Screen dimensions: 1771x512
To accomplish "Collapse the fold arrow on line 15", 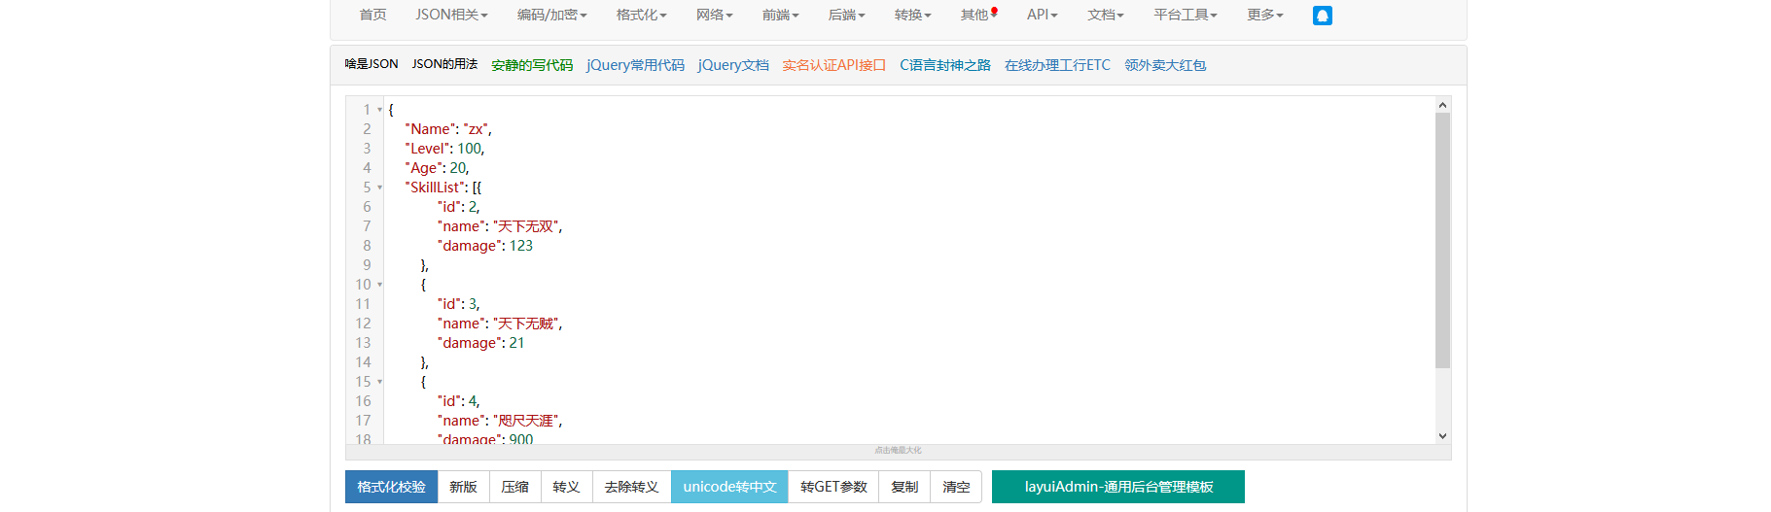I will tap(379, 382).
